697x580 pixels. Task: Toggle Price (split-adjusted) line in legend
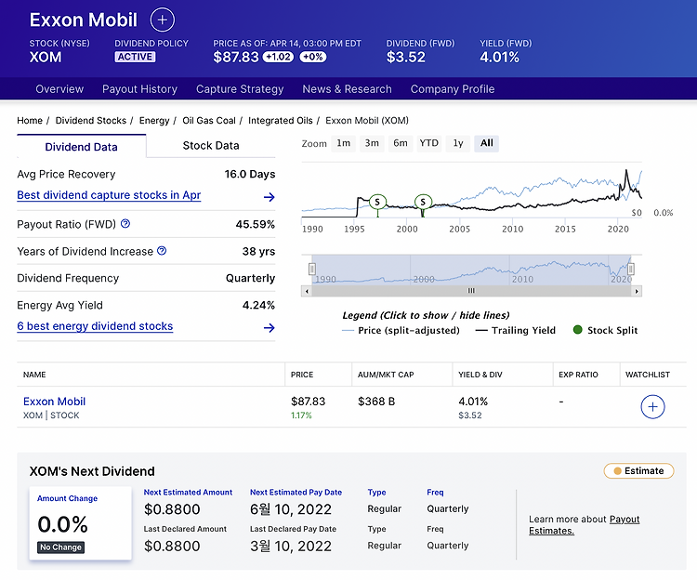coord(401,330)
